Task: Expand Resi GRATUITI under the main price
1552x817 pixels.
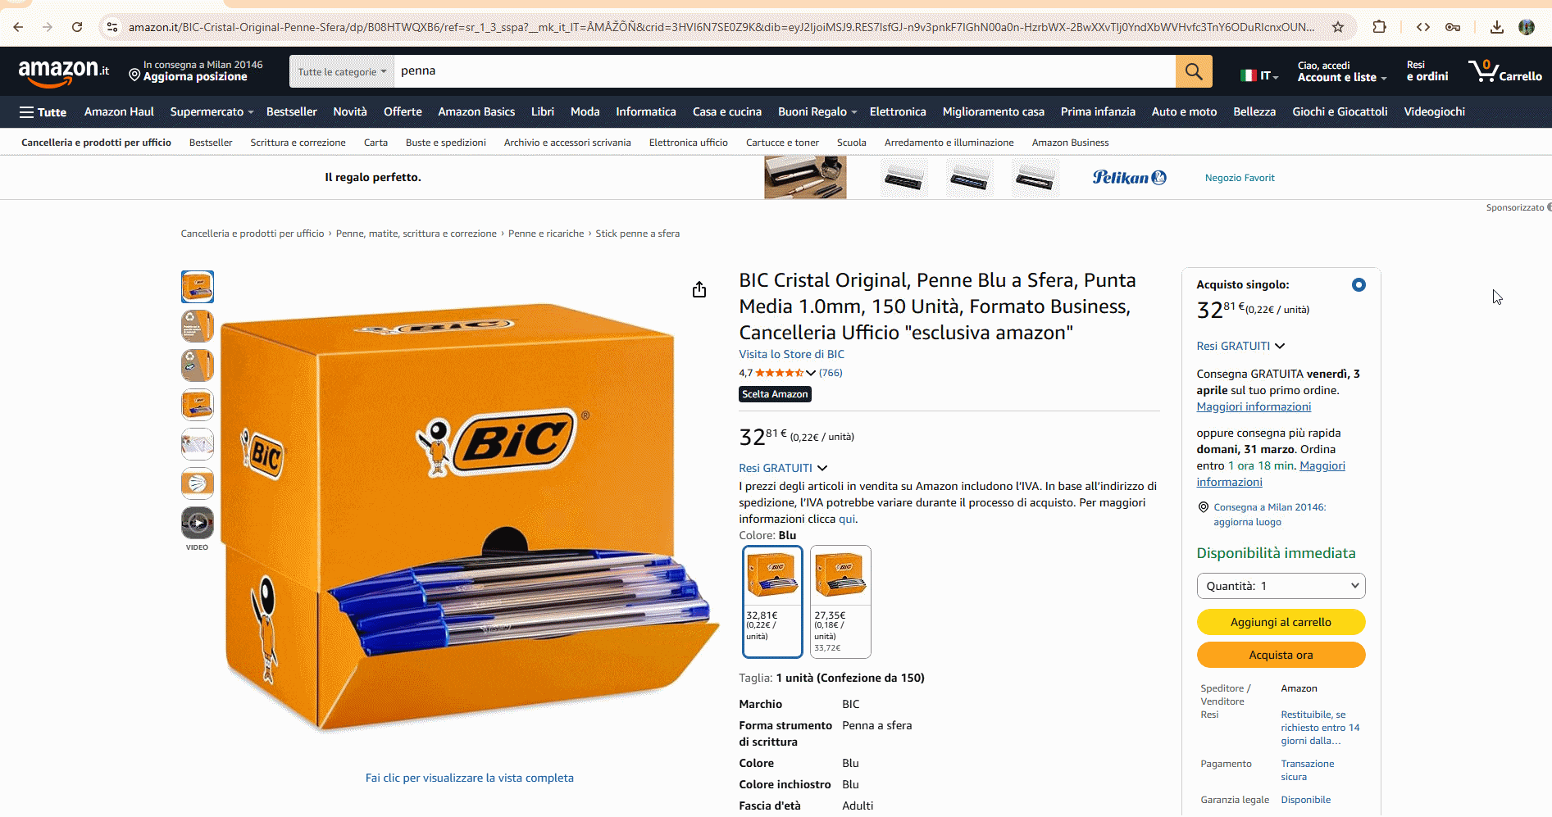Action: click(x=783, y=468)
